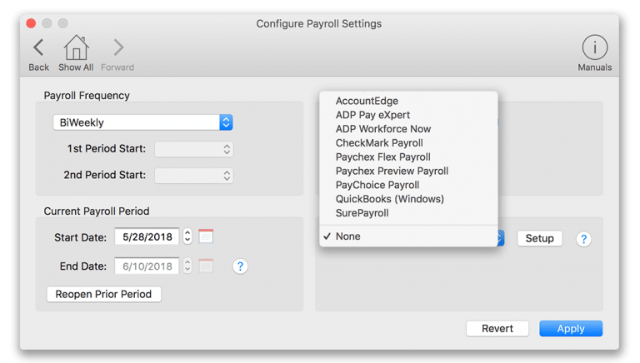This screenshot has width=640, height=363.
Task: Click the Start Date stepper arrows
Action: coord(187,236)
